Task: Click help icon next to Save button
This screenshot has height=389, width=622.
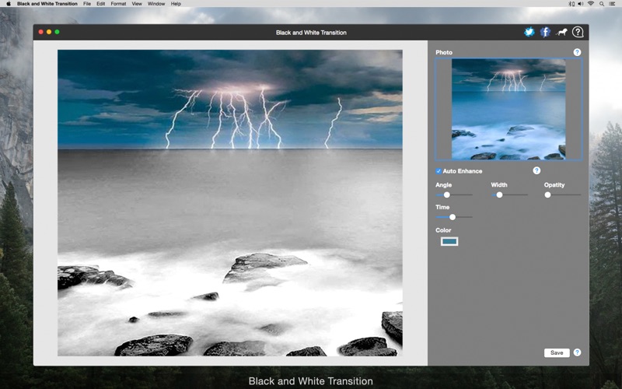Action: coord(577,352)
